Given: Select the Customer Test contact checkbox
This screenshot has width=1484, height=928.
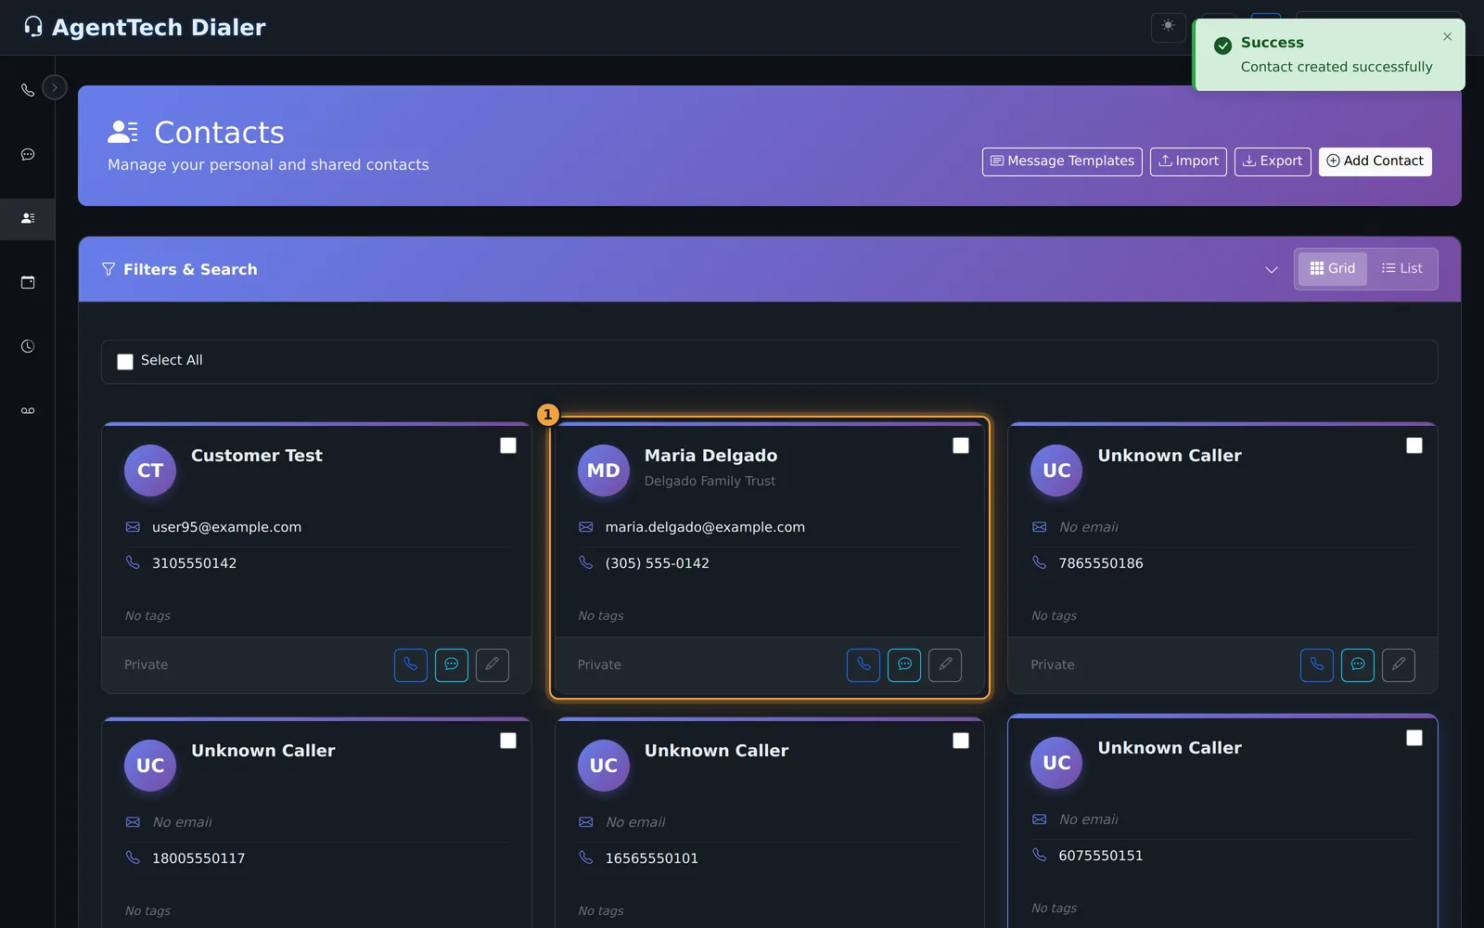Looking at the screenshot, I should [x=508, y=445].
